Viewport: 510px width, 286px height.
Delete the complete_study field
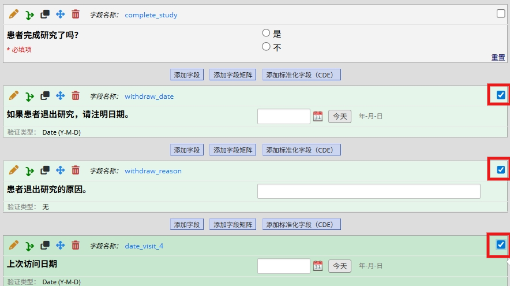point(76,14)
